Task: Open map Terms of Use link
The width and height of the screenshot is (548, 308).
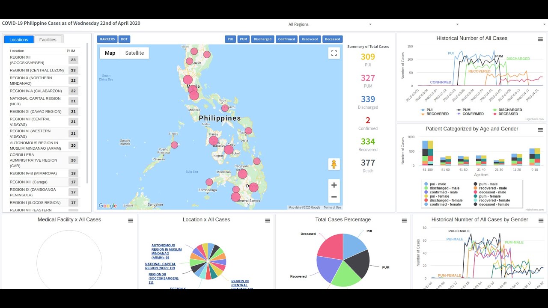Action: click(332, 207)
